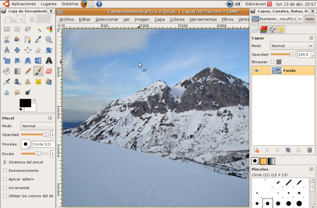Image resolution: width=317 pixels, height=208 pixels.
Task: Activate the Zoom magnifier tool
Action: (49, 40)
